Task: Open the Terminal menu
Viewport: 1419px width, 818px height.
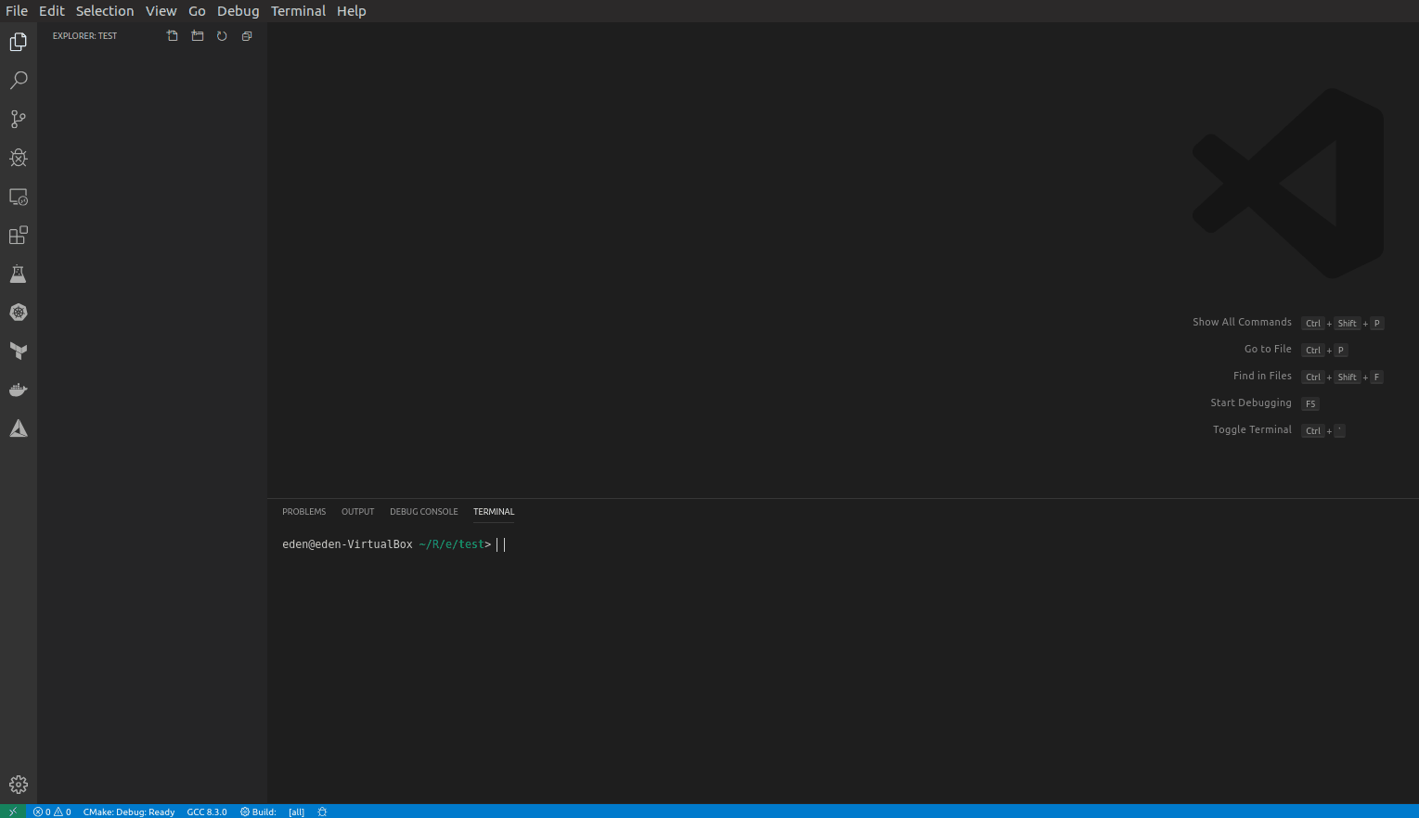Action: [x=298, y=11]
